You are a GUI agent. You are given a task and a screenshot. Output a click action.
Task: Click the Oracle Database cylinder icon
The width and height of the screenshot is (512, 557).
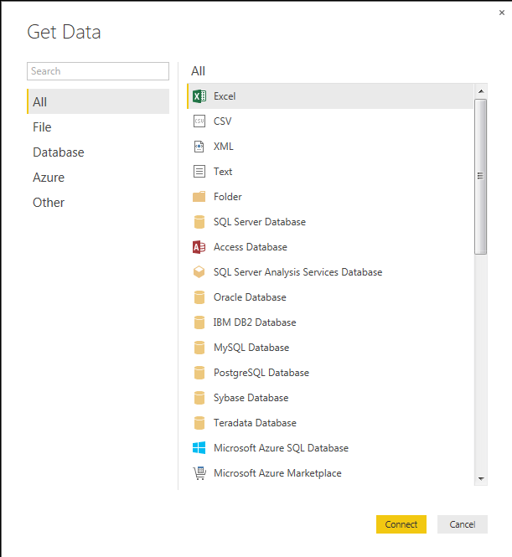(199, 297)
